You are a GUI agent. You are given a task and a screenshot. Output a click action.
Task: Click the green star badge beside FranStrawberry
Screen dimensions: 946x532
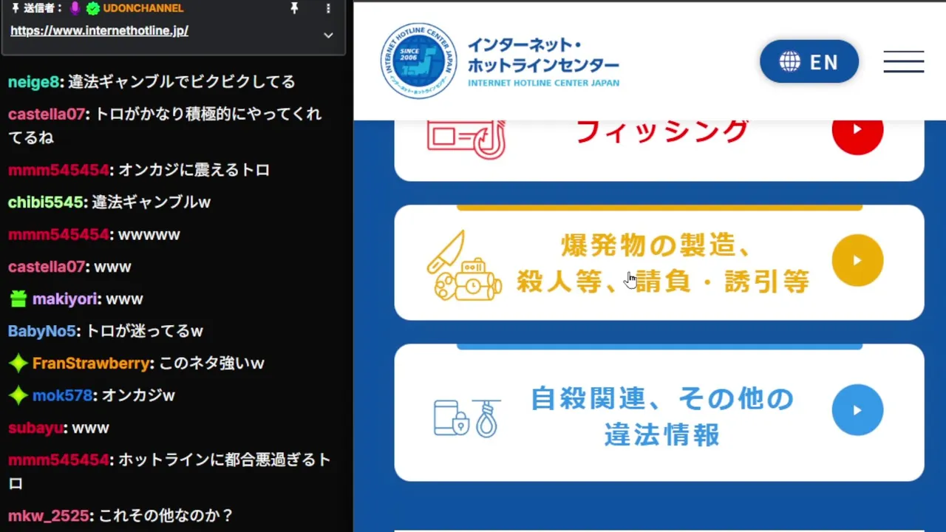click(18, 364)
